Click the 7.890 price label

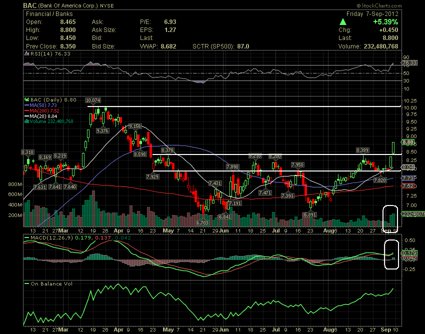[232, 166]
